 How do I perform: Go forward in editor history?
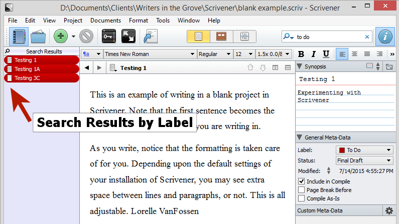point(99,67)
